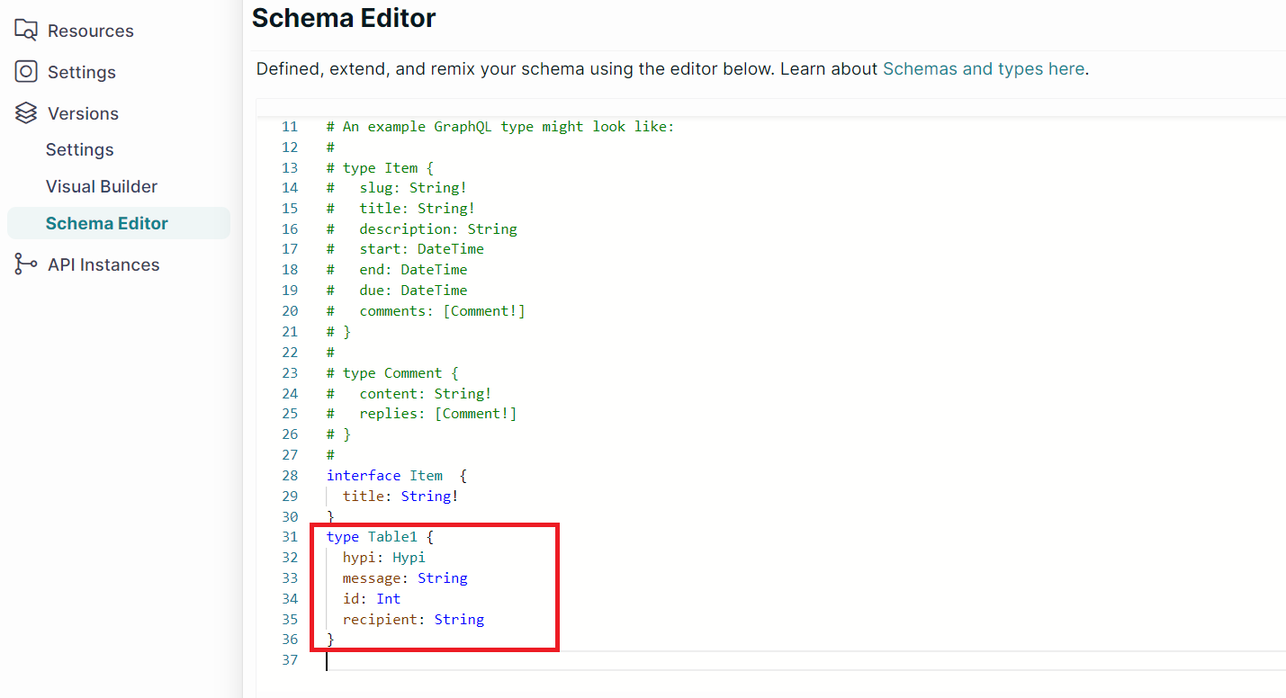Click line 'start: DateTime' comment
1286x698 pixels.
point(405,249)
